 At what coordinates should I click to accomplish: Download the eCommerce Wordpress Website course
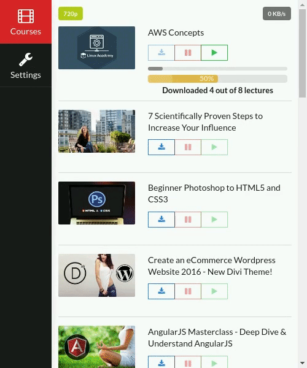point(161,291)
